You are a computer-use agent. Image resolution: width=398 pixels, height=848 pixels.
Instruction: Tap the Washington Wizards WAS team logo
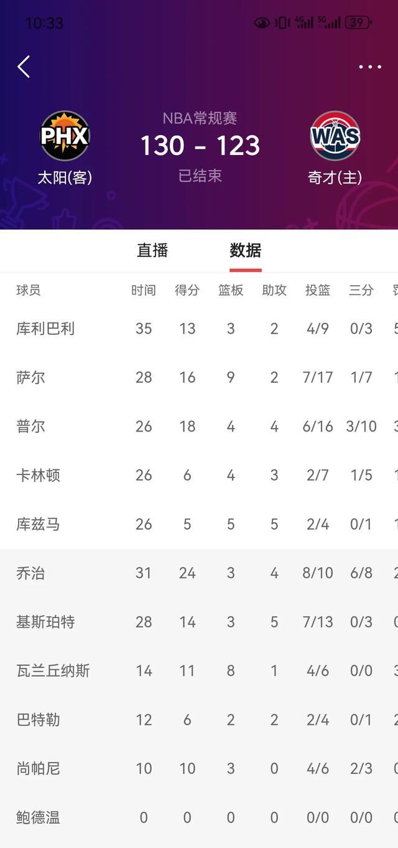click(336, 136)
